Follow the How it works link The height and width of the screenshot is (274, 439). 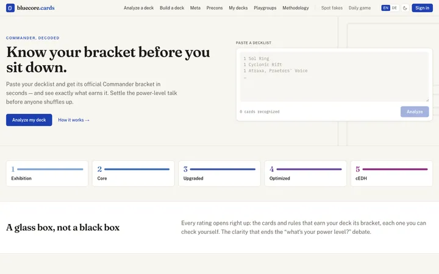(x=74, y=120)
